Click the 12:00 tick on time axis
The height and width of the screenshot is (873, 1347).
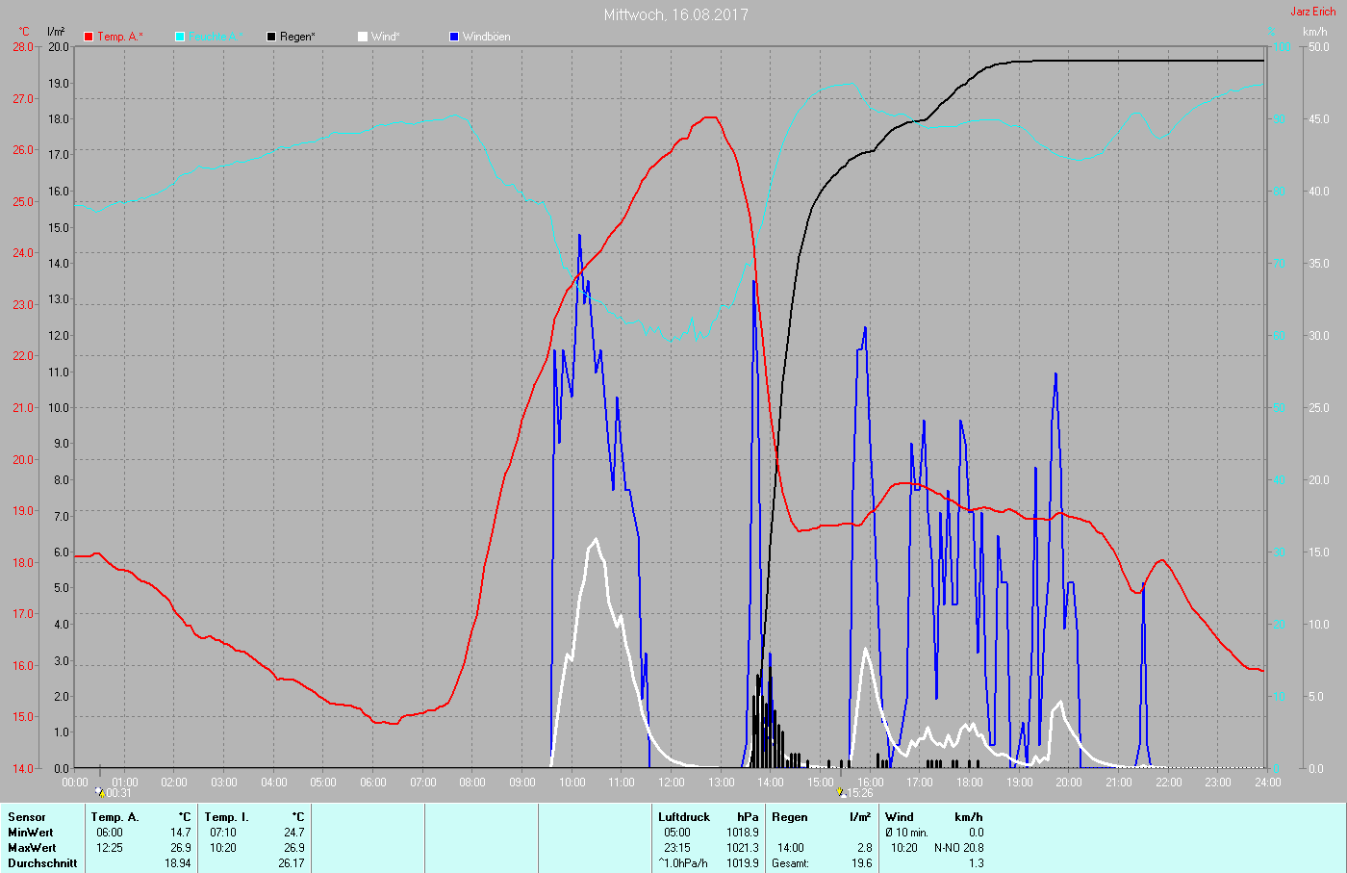click(x=671, y=783)
